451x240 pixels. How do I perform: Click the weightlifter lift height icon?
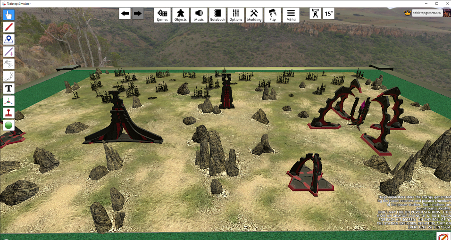click(x=315, y=14)
